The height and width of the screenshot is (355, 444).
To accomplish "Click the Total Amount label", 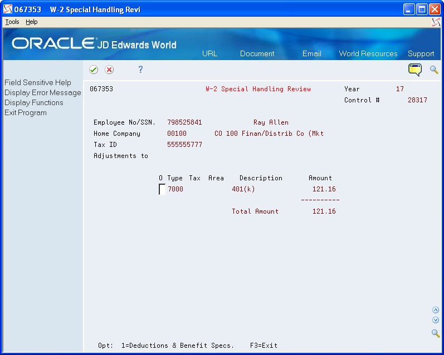I will point(255,211).
